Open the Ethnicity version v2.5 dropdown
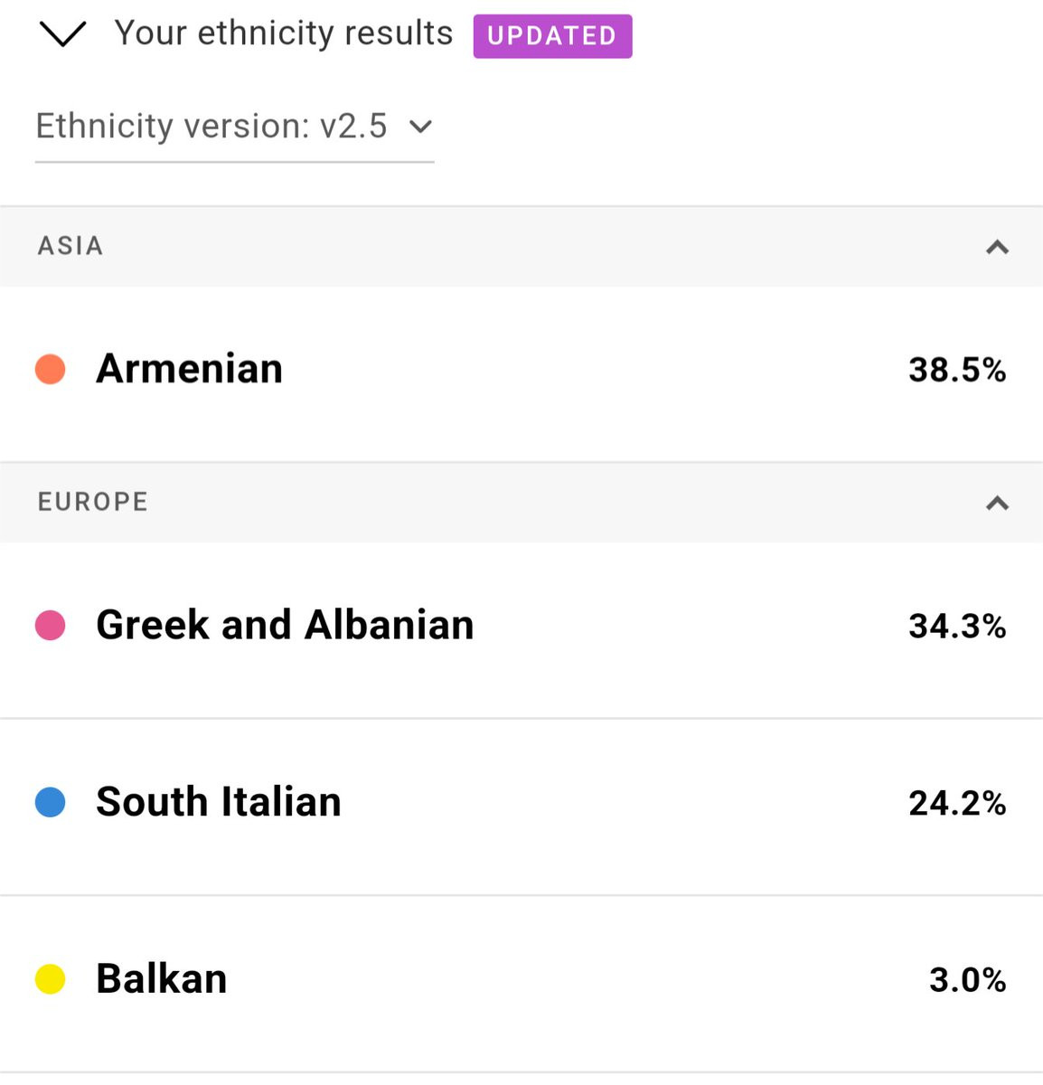Viewport: 1043px width, 1085px height. (234, 127)
